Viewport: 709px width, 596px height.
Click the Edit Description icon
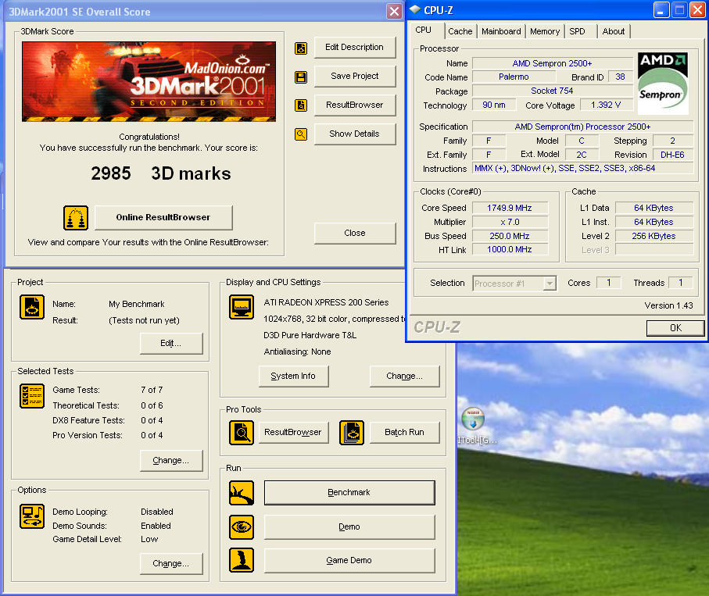(x=301, y=48)
